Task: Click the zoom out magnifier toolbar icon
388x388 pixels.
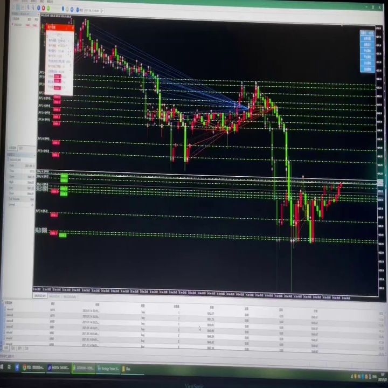Action: click(33, 8)
